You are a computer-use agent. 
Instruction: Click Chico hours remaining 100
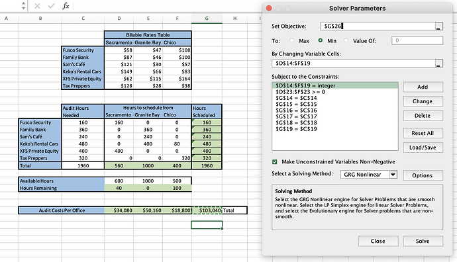(x=178, y=188)
